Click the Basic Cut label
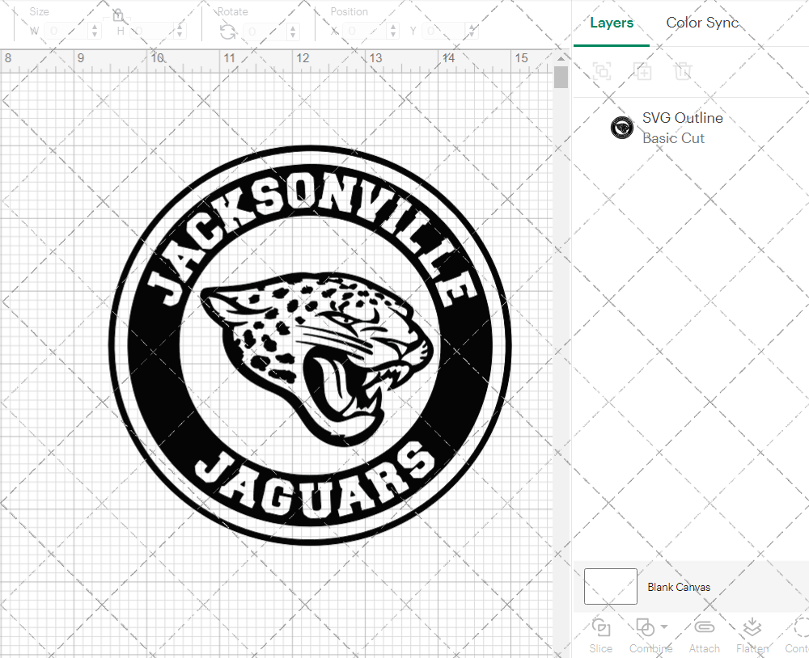Screen dimensions: 809x658 [673, 138]
